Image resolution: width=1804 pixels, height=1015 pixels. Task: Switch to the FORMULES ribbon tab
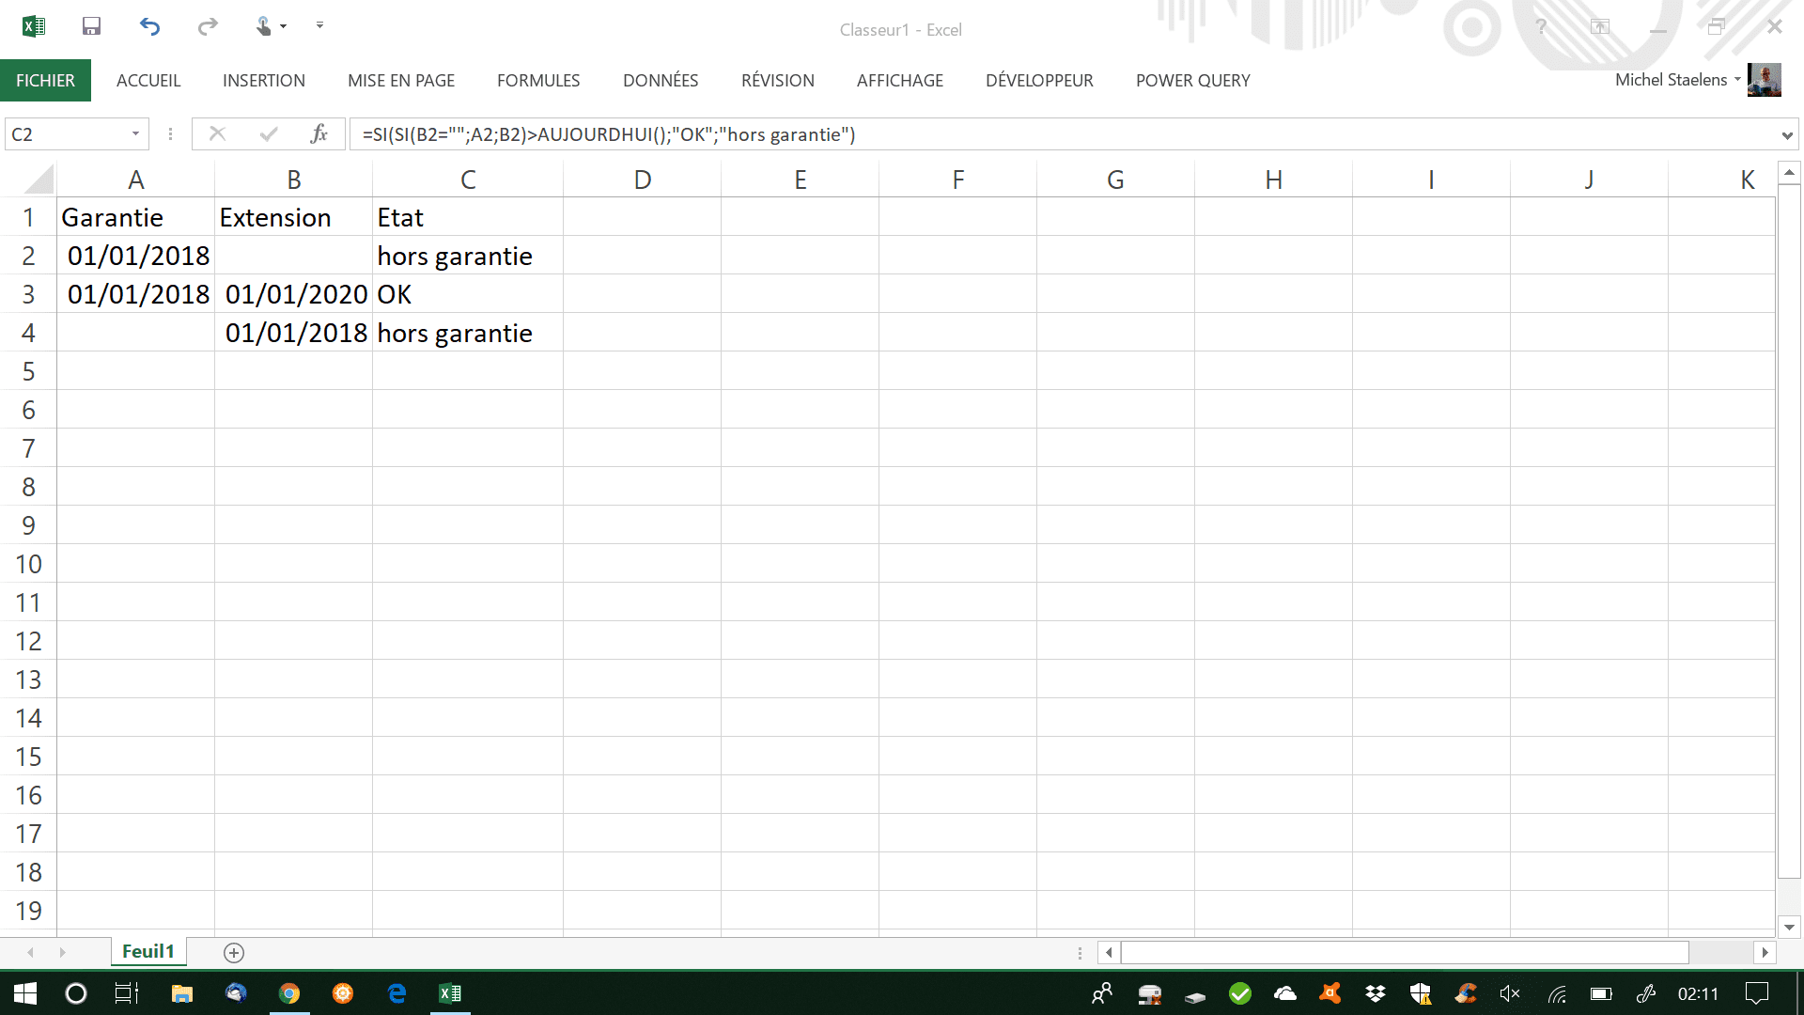pos(538,81)
